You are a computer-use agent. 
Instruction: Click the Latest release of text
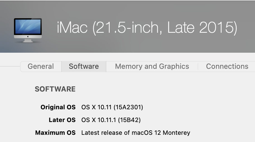(105, 133)
